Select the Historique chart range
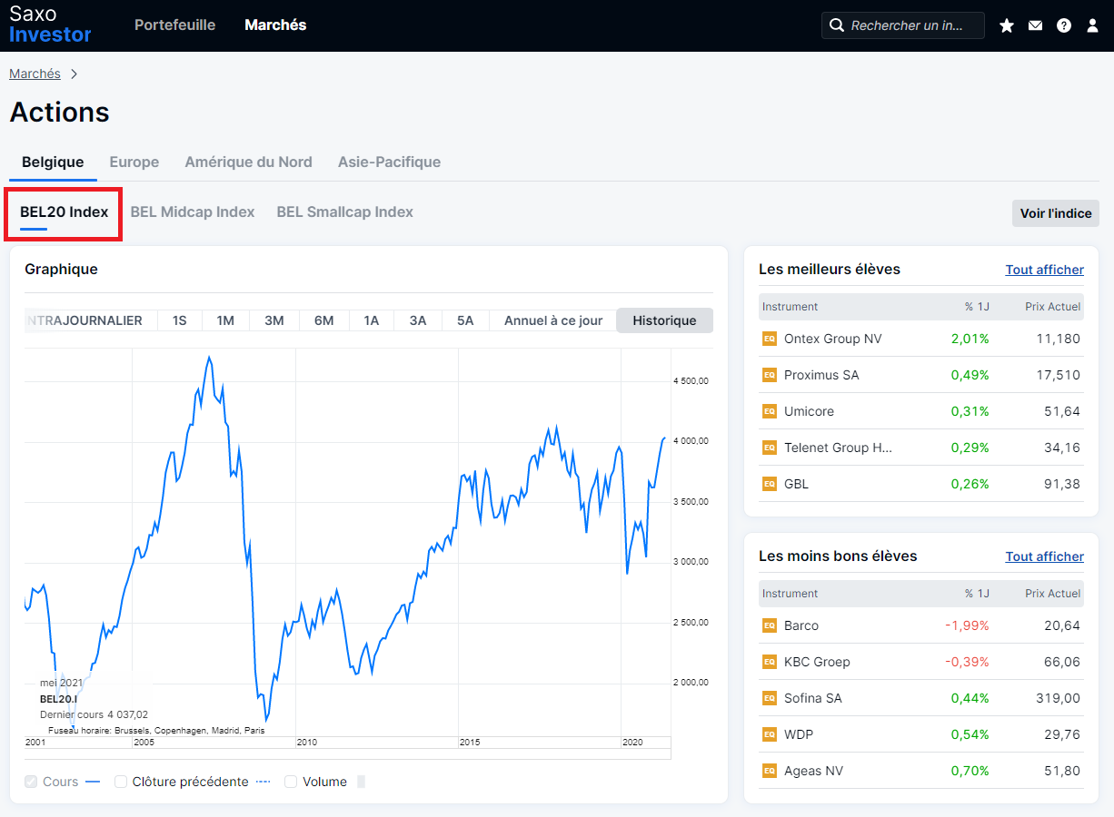Viewport: 1114px width, 817px height. pos(665,320)
